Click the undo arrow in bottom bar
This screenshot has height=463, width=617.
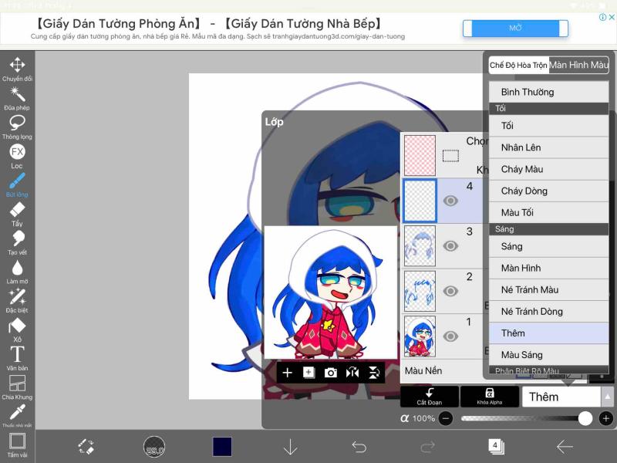[359, 447]
